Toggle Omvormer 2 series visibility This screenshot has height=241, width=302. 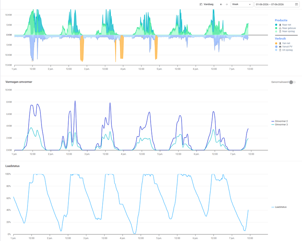pos(279,121)
